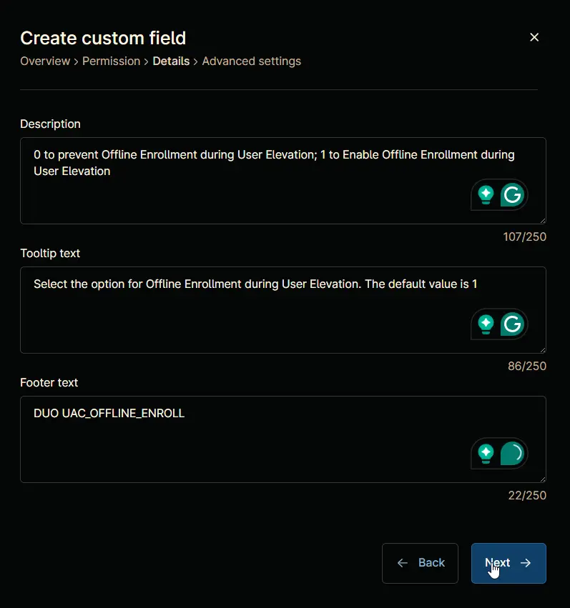Click the left arrow on the Back button
Screen dimensions: 570x608
point(403,563)
